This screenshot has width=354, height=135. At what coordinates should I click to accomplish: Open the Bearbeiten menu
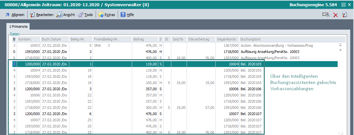[x=42, y=15]
